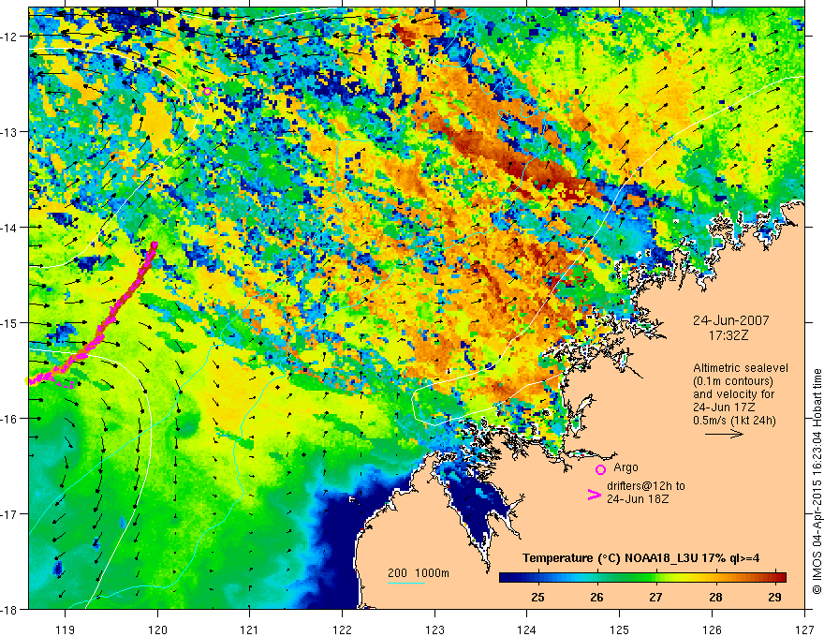Click the latitude label -12

point(9,37)
